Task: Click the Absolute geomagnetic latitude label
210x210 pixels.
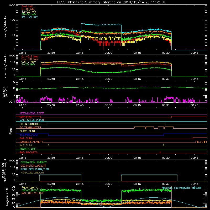Action: pyautogui.click(x=181, y=188)
